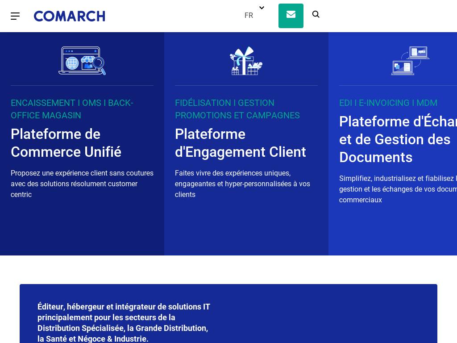Click the unified commerce laptop shop icon
Screen dimensions: 457x343
coord(82,61)
